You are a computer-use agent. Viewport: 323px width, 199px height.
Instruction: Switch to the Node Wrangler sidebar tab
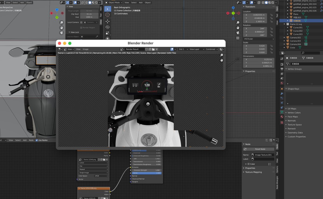pos(277,182)
